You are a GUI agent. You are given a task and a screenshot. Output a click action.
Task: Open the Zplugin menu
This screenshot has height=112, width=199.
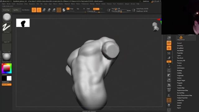(127, 4)
